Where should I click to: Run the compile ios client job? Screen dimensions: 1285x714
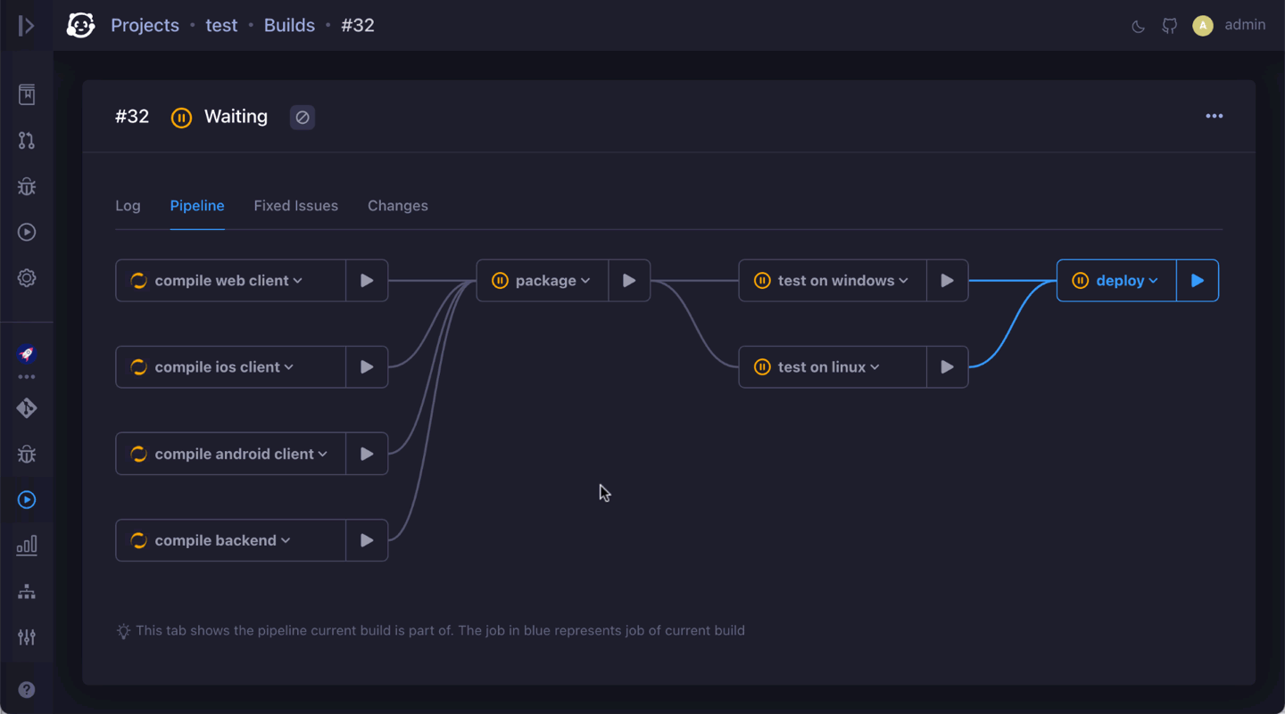click(366, 366)
